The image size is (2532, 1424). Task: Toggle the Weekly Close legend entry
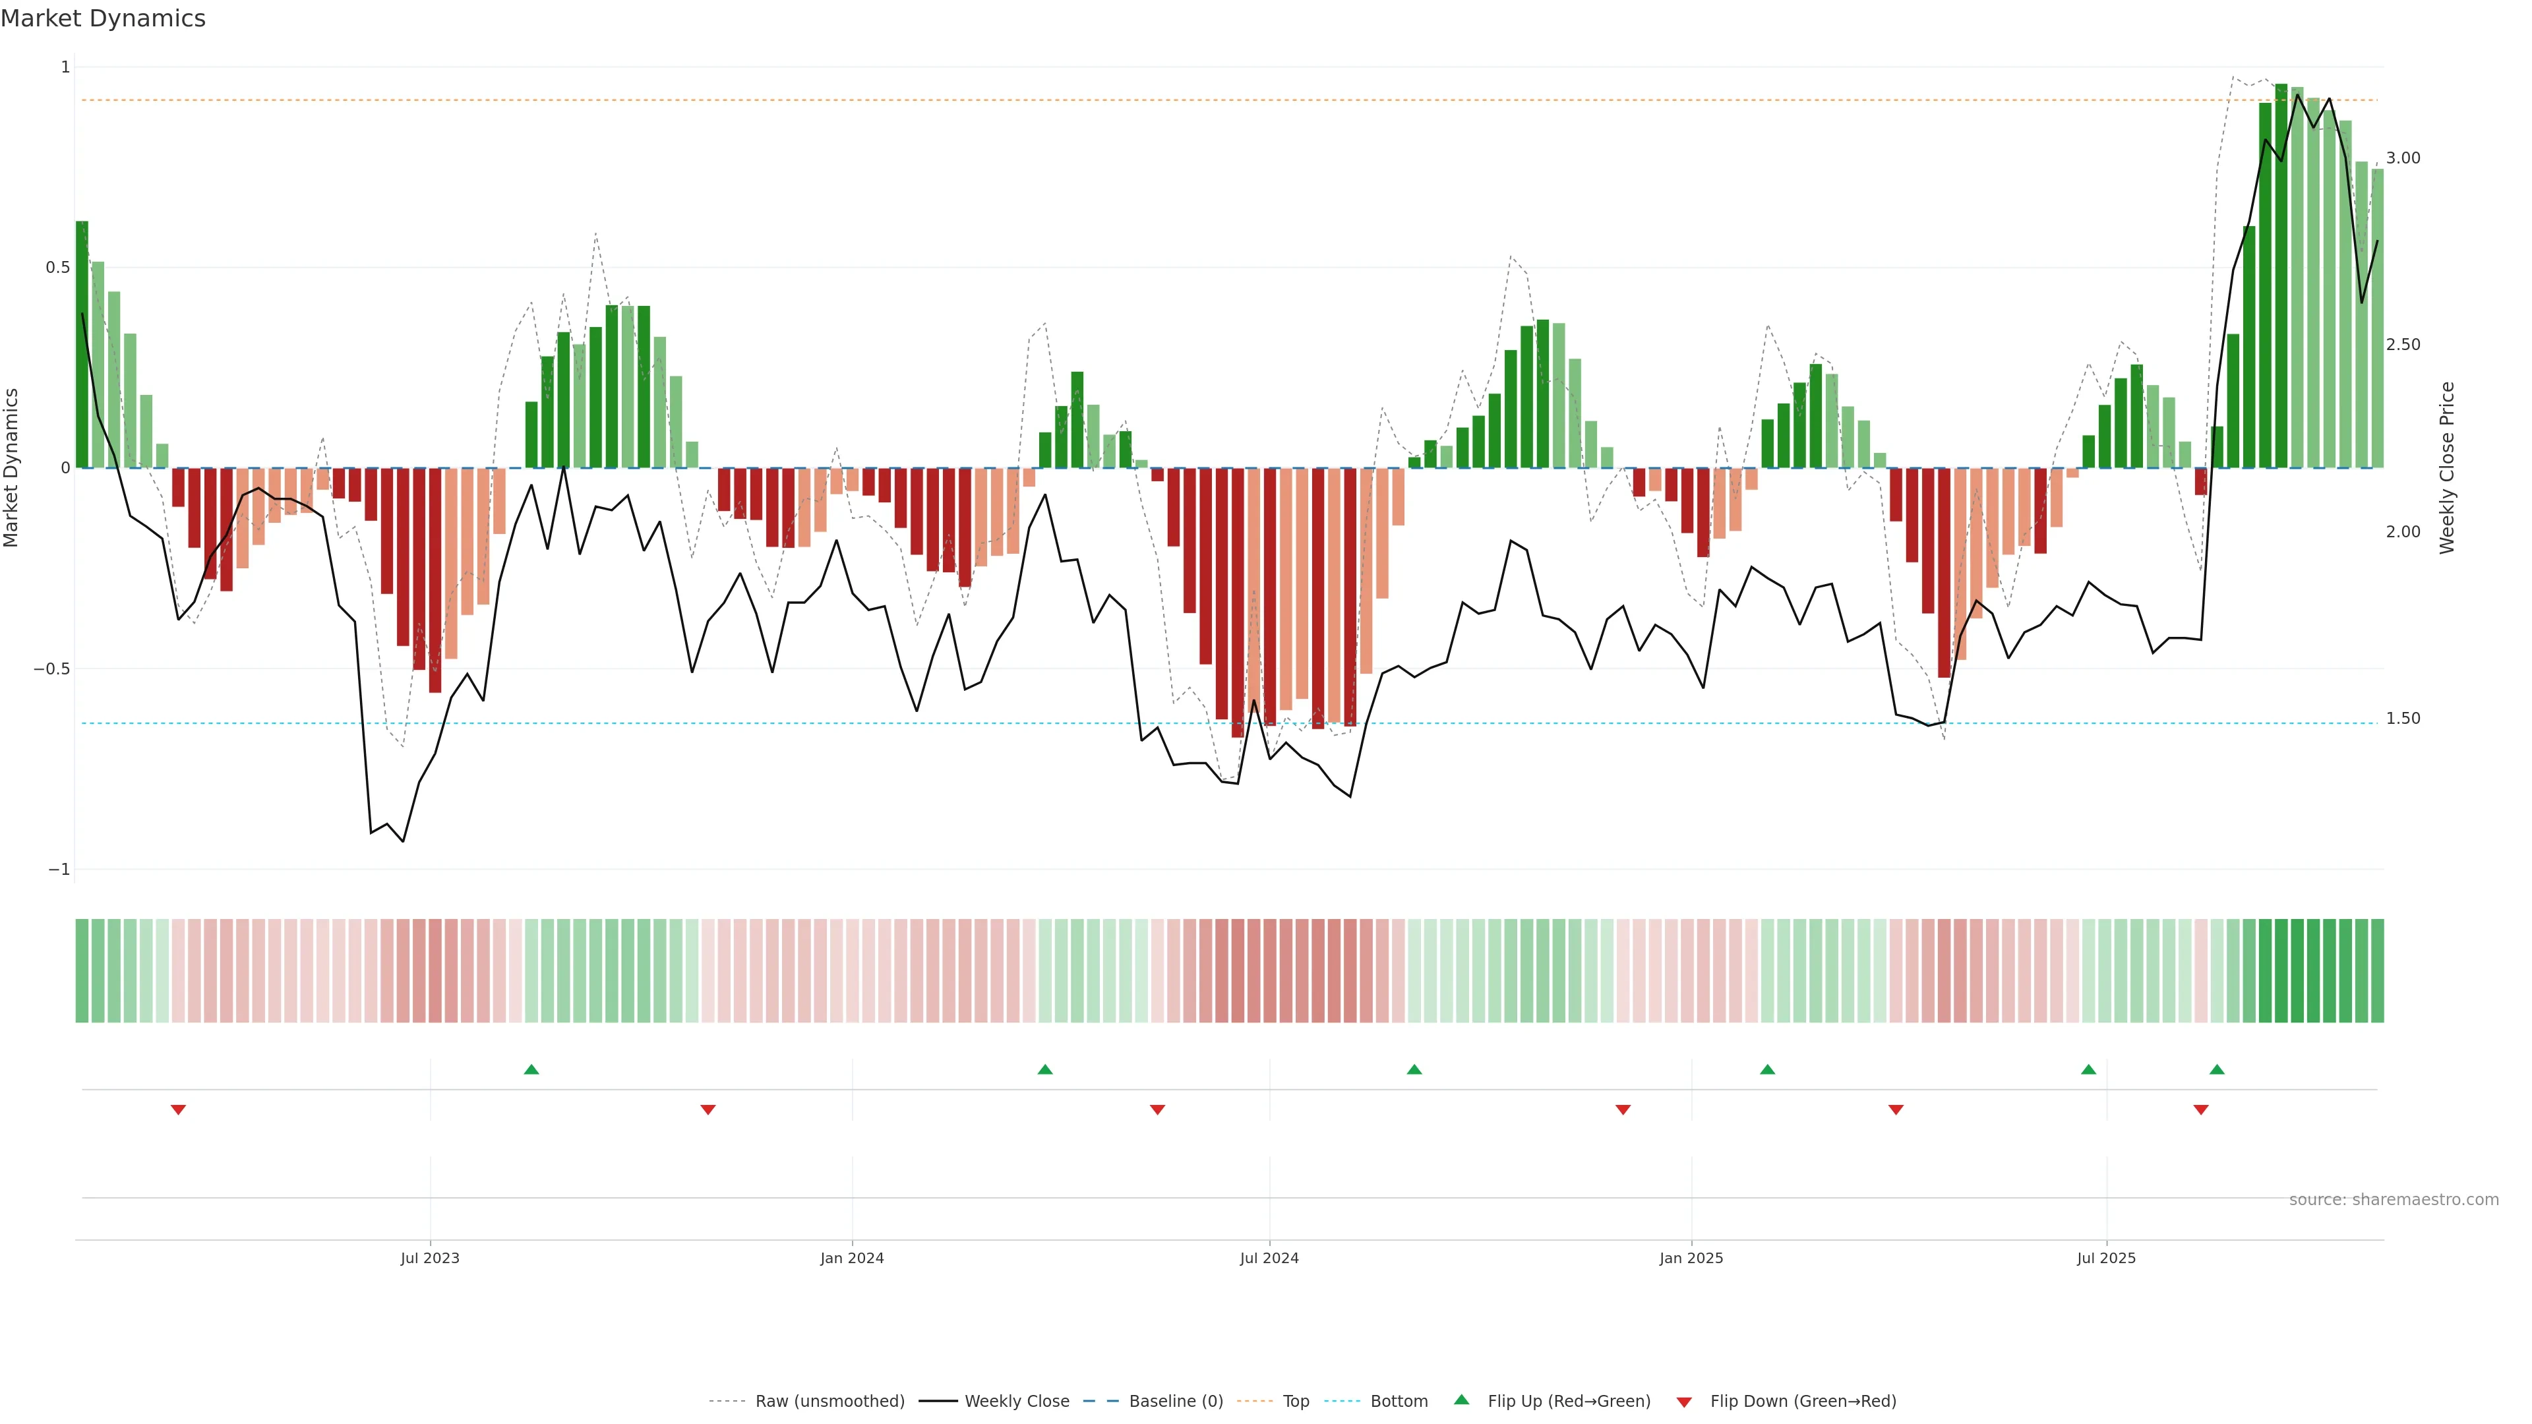1016,1402
